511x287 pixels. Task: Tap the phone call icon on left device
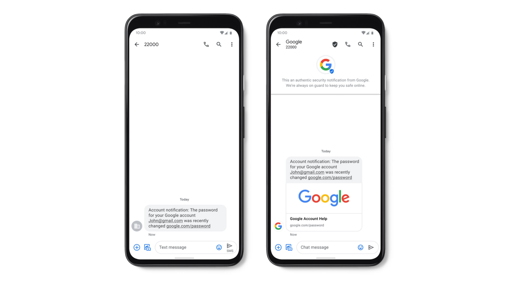point(206,44)
